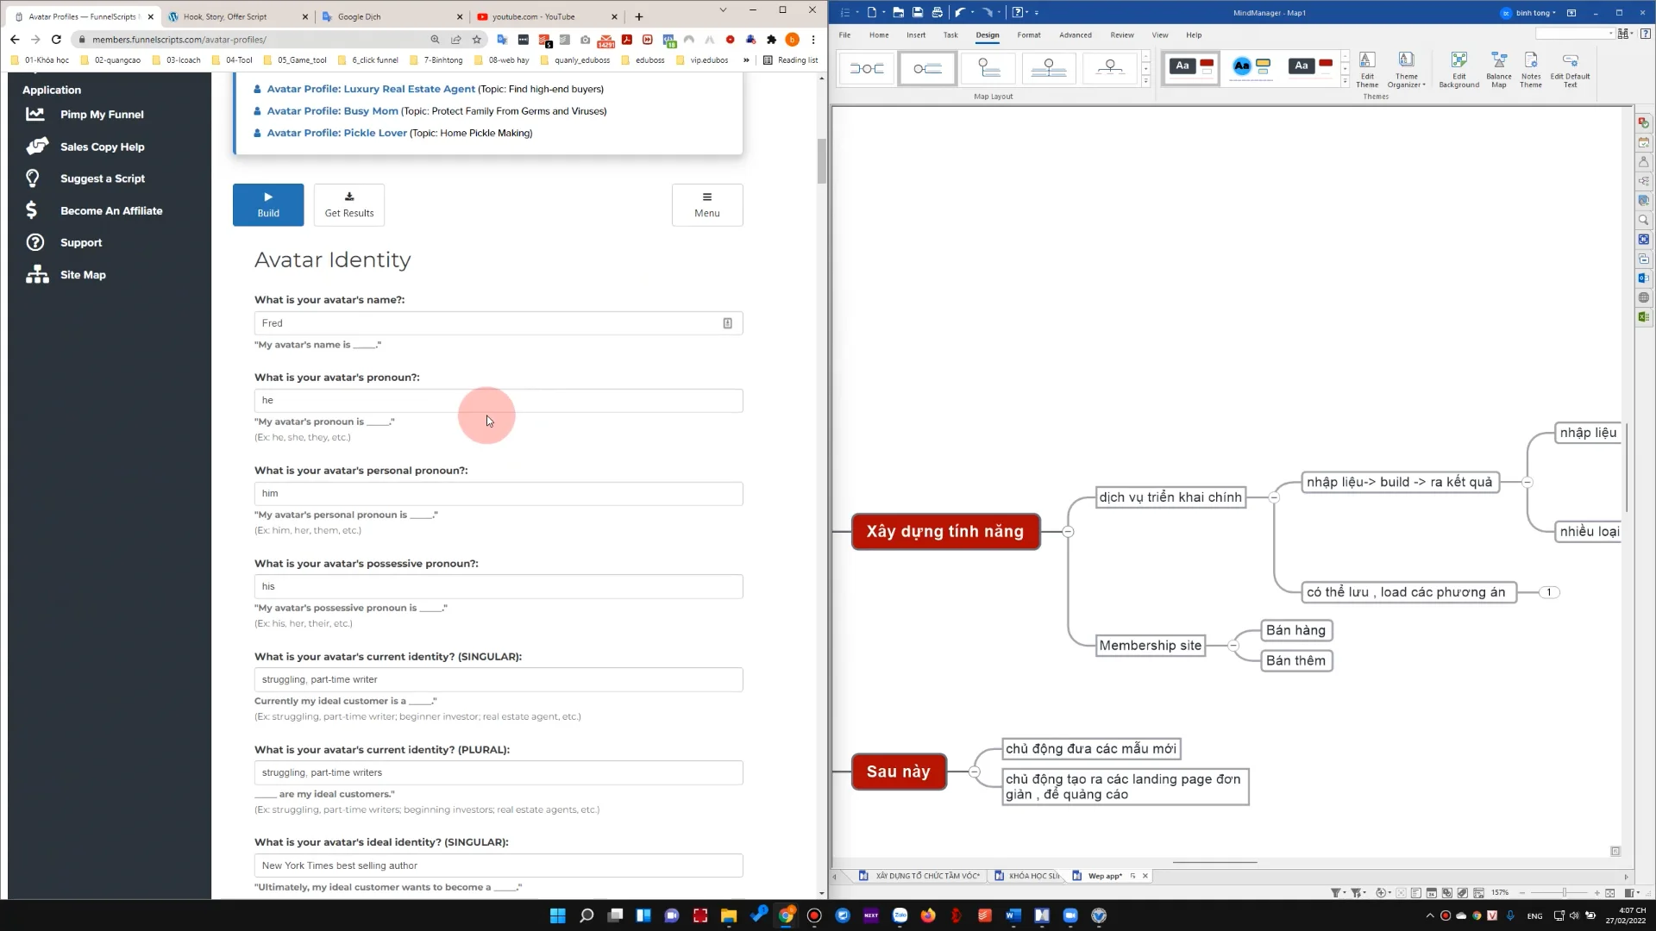Reload the Chrome page
The height and width of the screenshot is (931, 1656).
pos(56,40)
